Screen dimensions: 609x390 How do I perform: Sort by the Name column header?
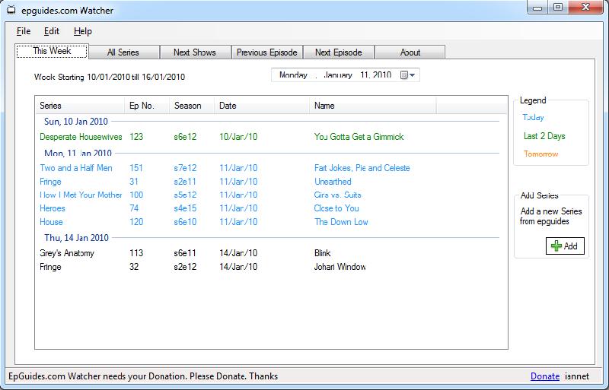click(x=373, y=106)
